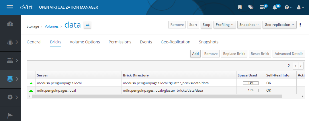Expand the Geo-replication dropdown
This screenshot has height=121, width=309.
(x=279, y=25)
